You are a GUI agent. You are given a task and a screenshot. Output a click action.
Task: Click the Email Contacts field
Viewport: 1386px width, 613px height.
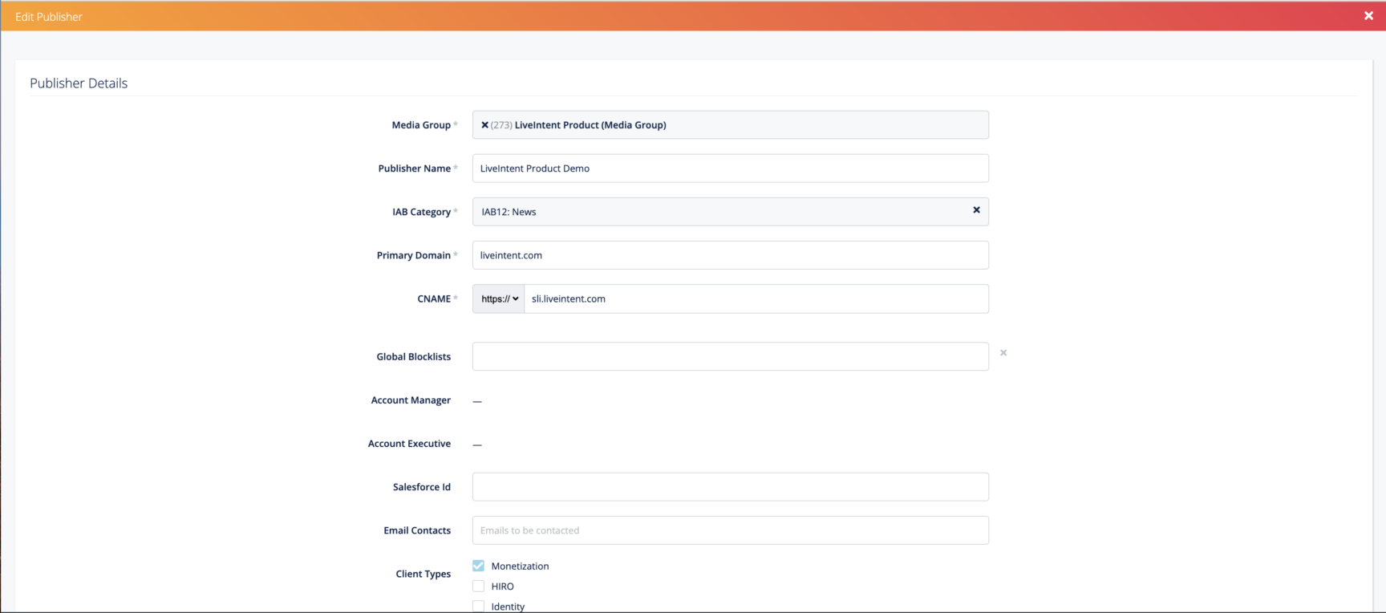point(730,530)
